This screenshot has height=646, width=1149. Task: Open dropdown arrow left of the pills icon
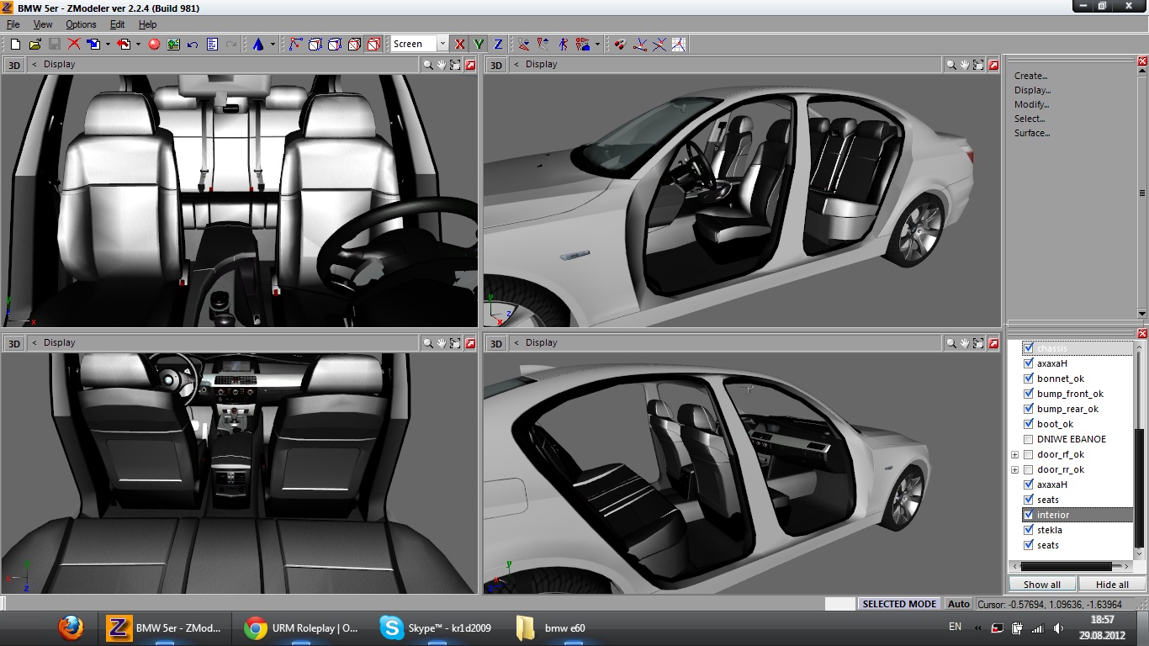coord(597,44)
